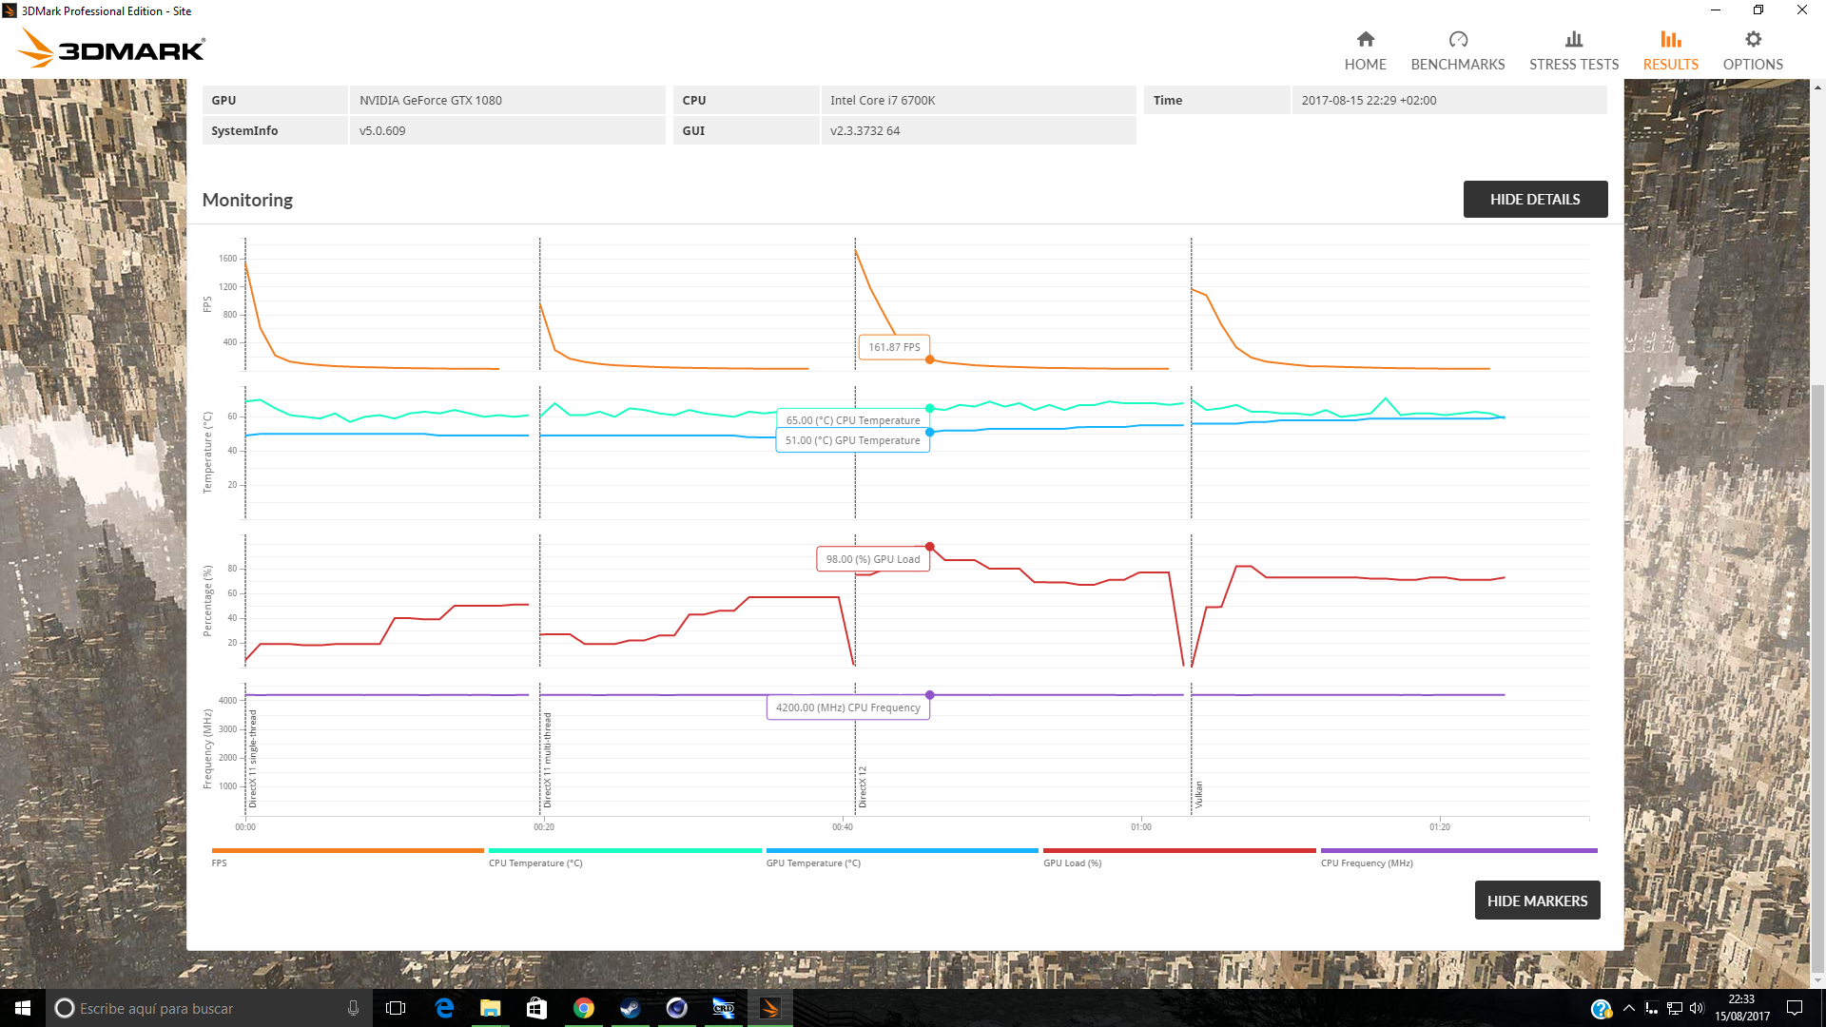Click the vertical page scrollbar
The image size is (1826, 1027).
(x=1817, y=666)
